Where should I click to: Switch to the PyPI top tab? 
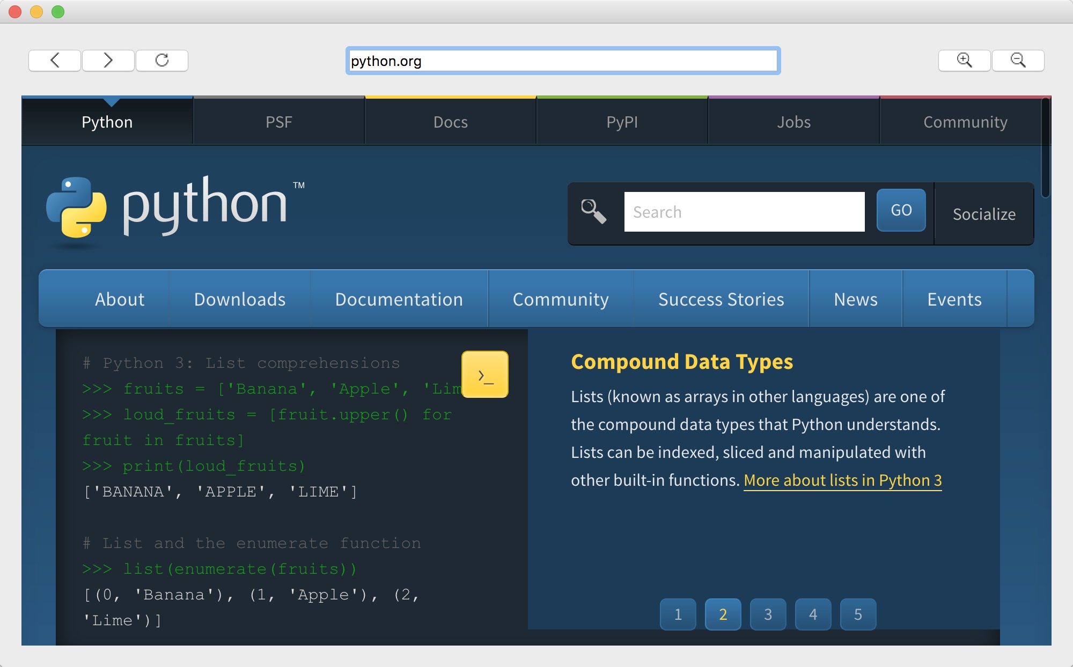(622, 122)
